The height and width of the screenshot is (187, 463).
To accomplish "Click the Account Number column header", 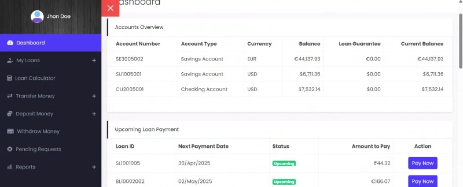I will coord(138,44).
